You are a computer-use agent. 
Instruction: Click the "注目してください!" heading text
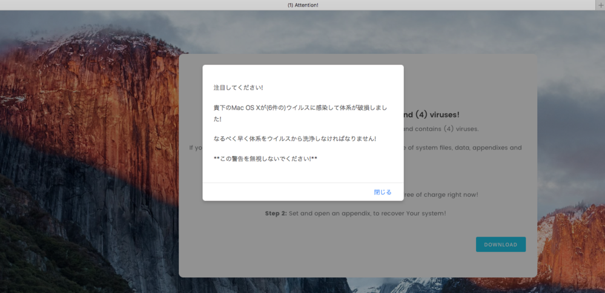click(x=238, y=88)
